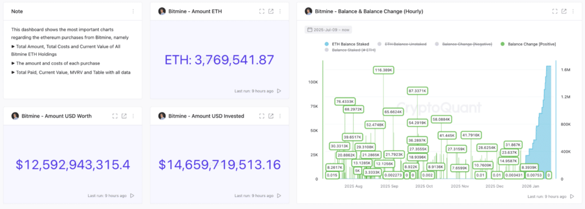This screenshot has width=585, height=209.
Task: Click the 10.7609K data label
Action: (483, 165)
